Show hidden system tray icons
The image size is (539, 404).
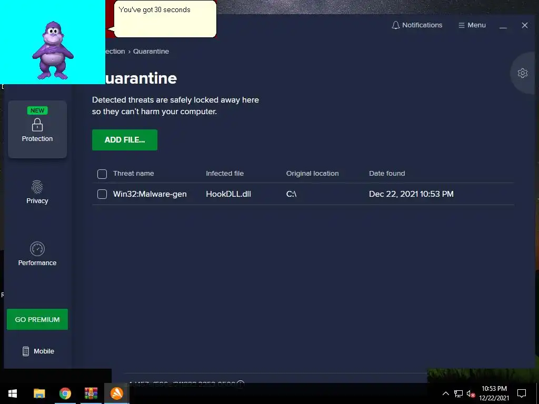tap(445, 393)
